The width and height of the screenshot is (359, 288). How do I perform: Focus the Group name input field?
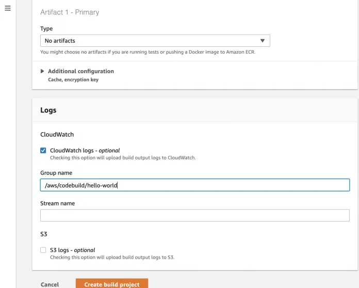click(194, 185)
